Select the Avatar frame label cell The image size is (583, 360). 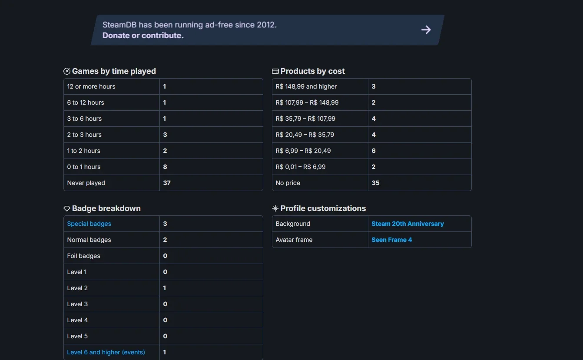click(320, 240)
